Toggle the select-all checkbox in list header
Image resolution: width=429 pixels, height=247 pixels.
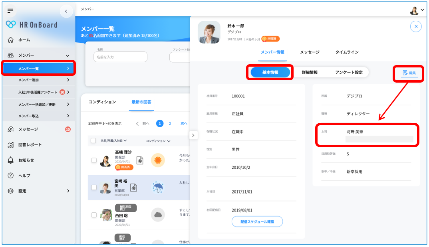[x=93, y=141]
